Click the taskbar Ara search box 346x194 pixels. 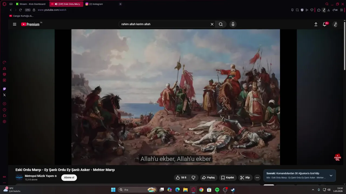138,190
